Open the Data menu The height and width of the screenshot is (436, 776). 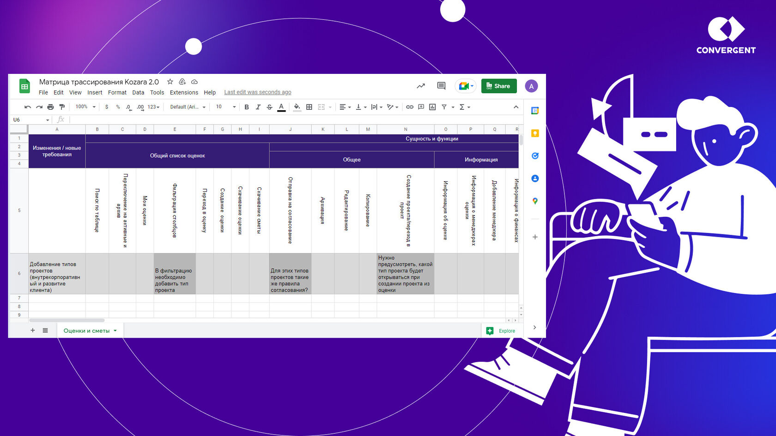point(138,92)
